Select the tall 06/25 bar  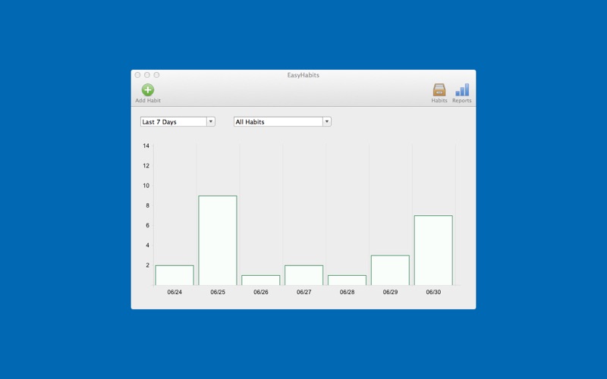click(218, 240)
